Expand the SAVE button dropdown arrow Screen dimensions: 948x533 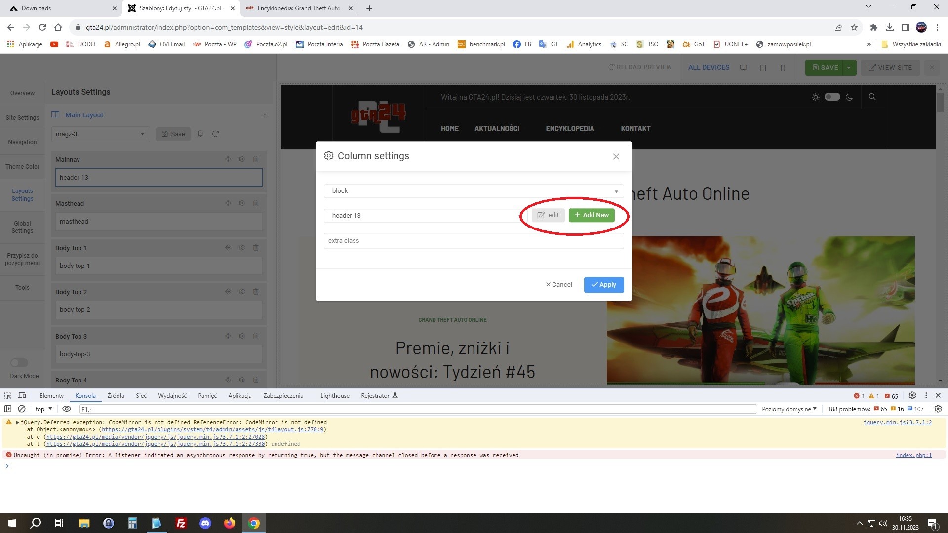click(849, 68)
